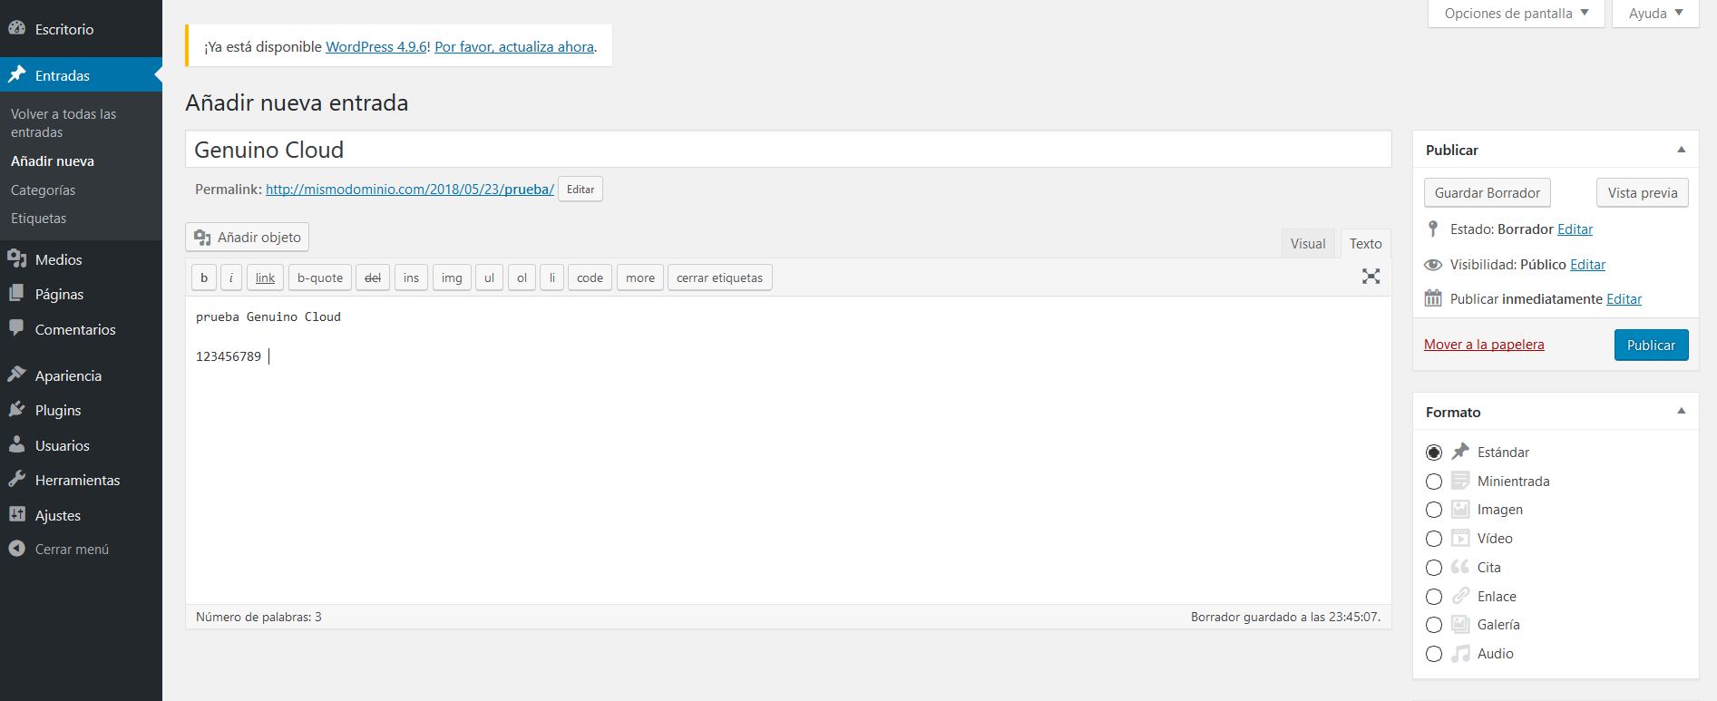Select the Estándar format radio button

click(x=1434, y=452)
